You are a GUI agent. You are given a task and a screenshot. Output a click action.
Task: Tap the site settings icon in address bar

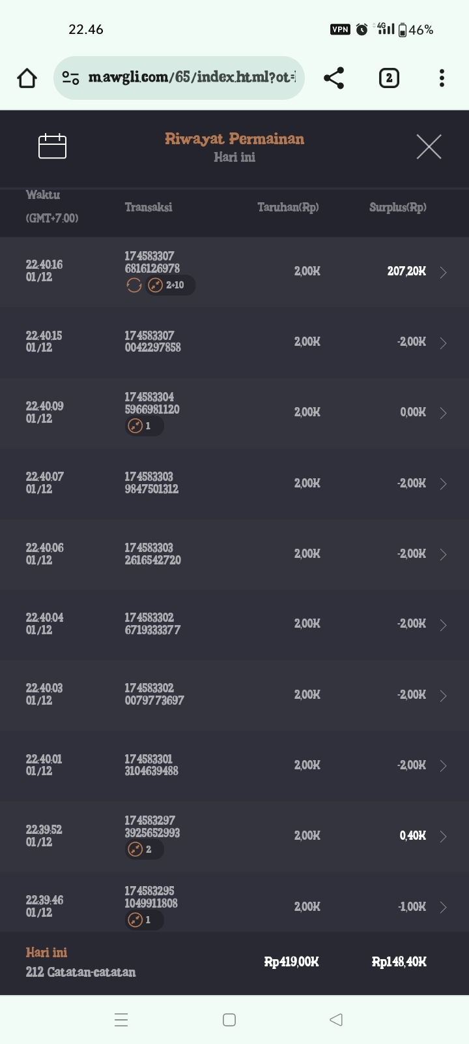click(70, 78)
